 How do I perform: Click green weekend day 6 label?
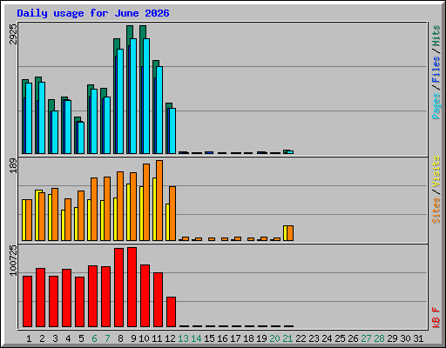point(94,338)
